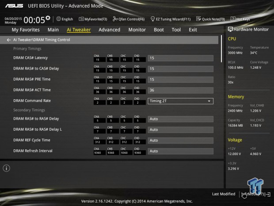Viewport: 274px width, 206px height.
Task: Click the vertical scrollbar of settings list
Action: pos(221,49)
